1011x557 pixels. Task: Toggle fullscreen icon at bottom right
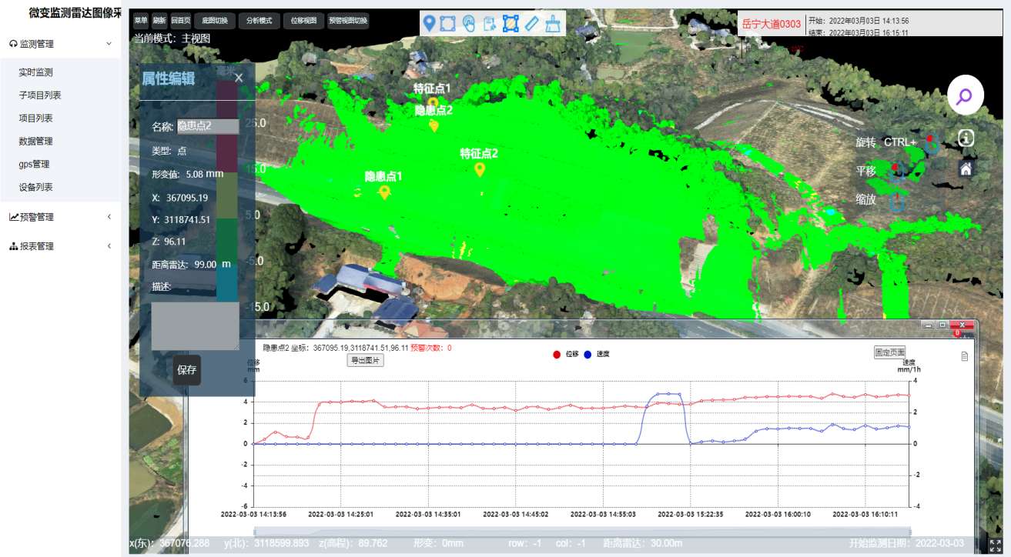point(996,545)
